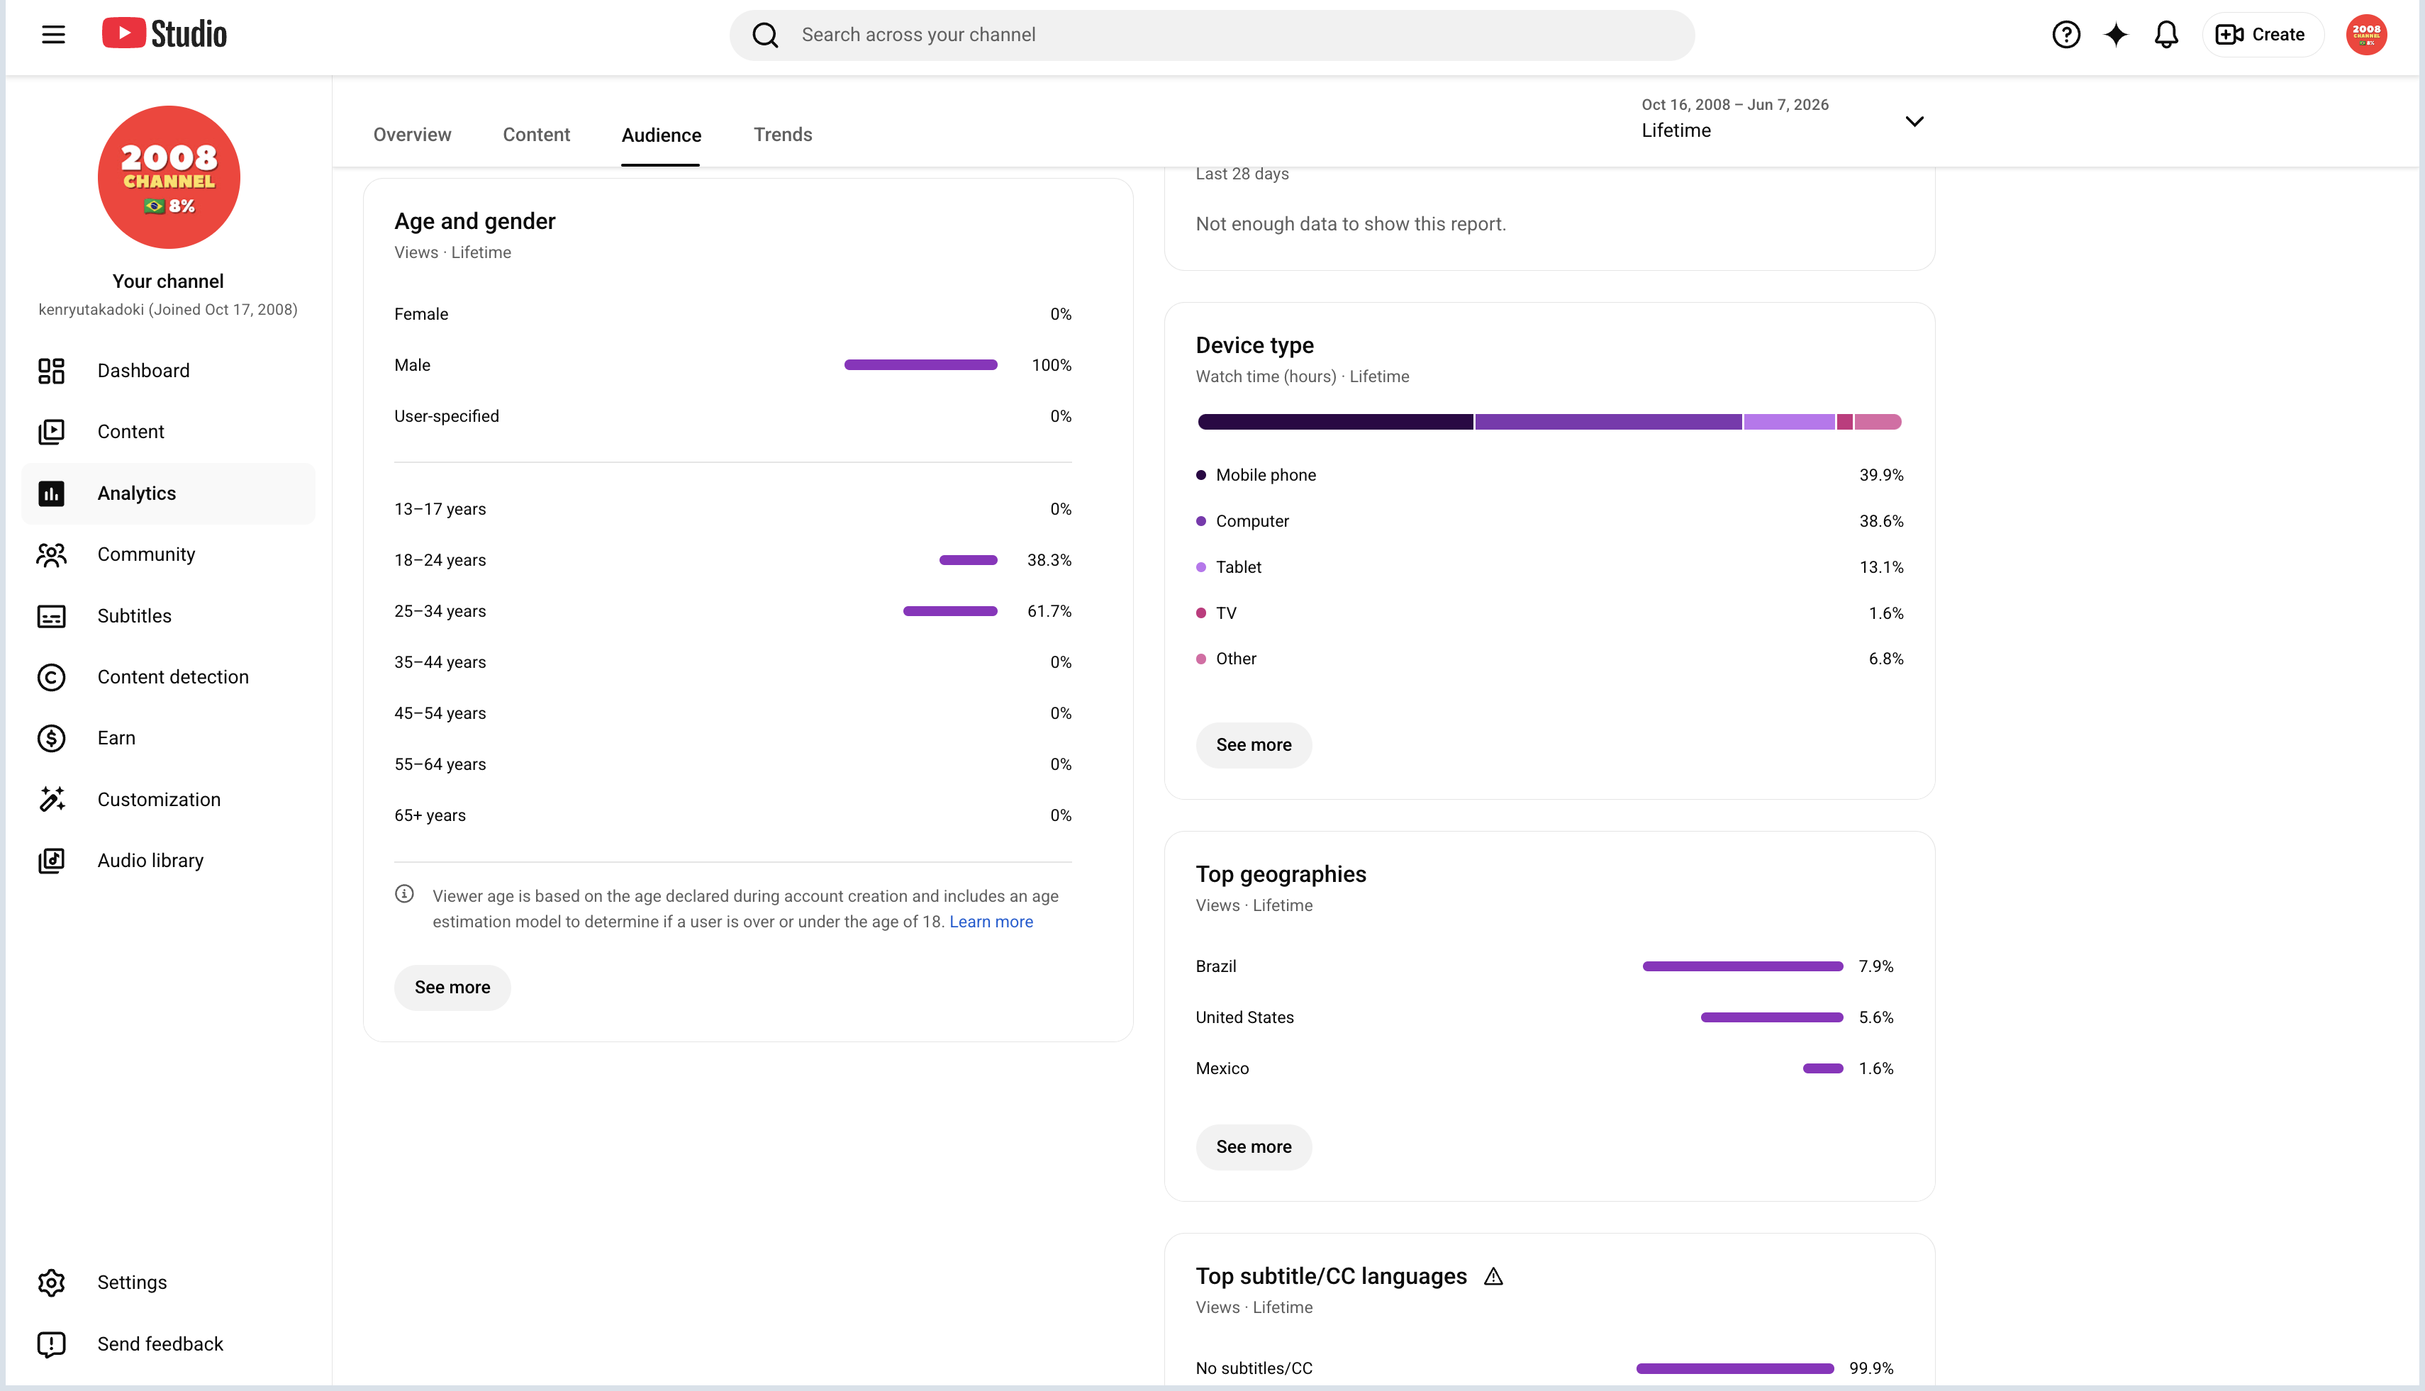Click the "Top geographies" card title

point(1281,875)
